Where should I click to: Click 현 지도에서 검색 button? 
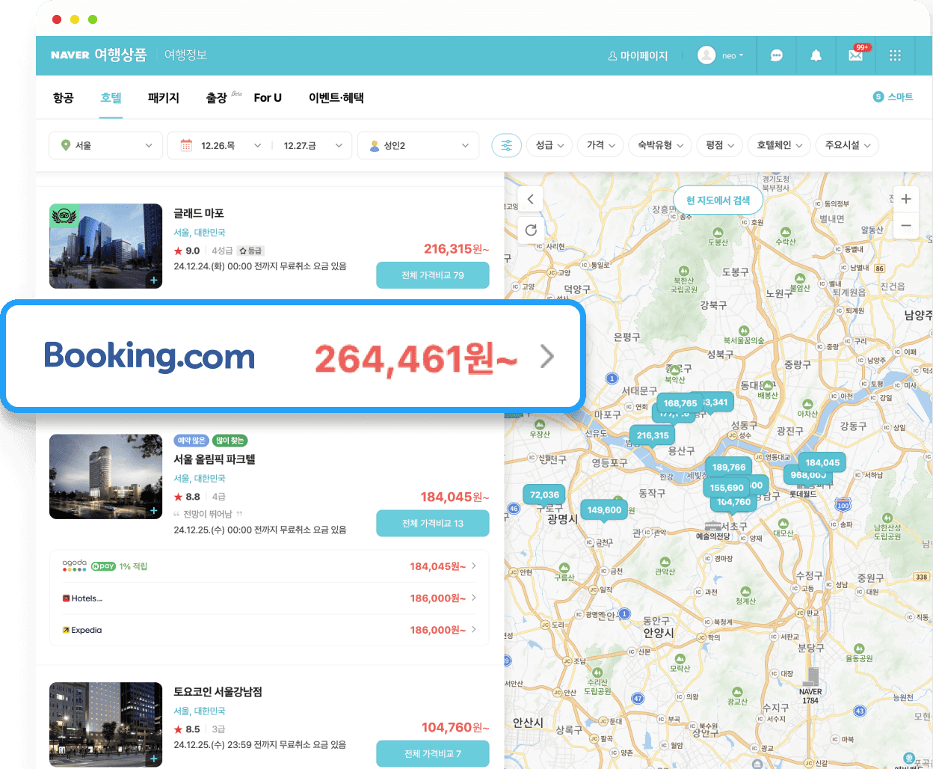click(x=718, y=200)
